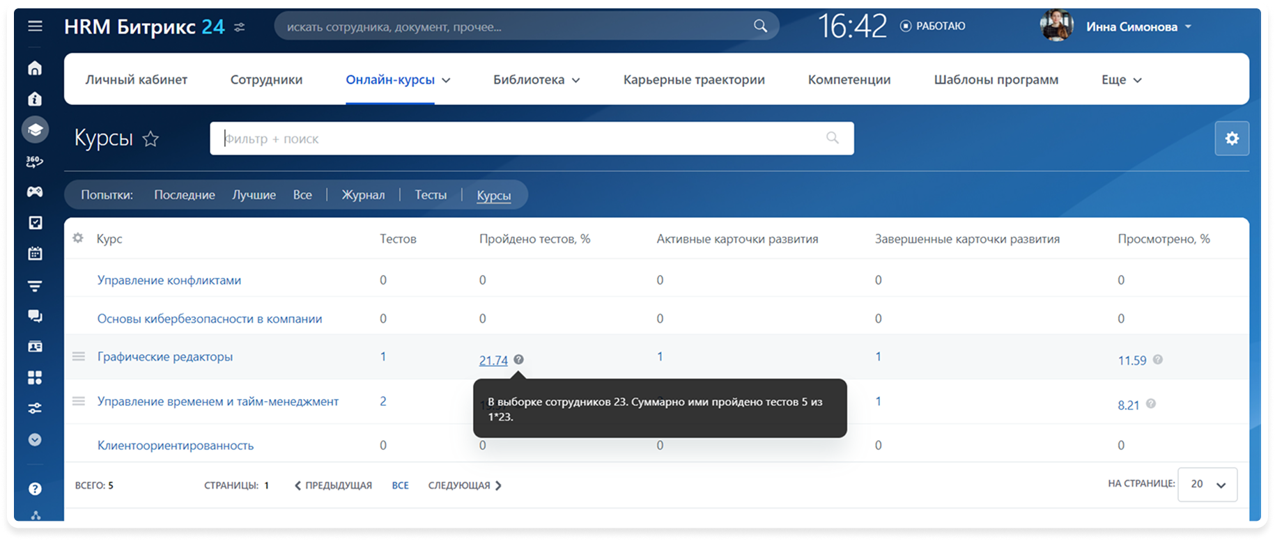Open the 360 assessment sidebar icon

coord(35,162)
